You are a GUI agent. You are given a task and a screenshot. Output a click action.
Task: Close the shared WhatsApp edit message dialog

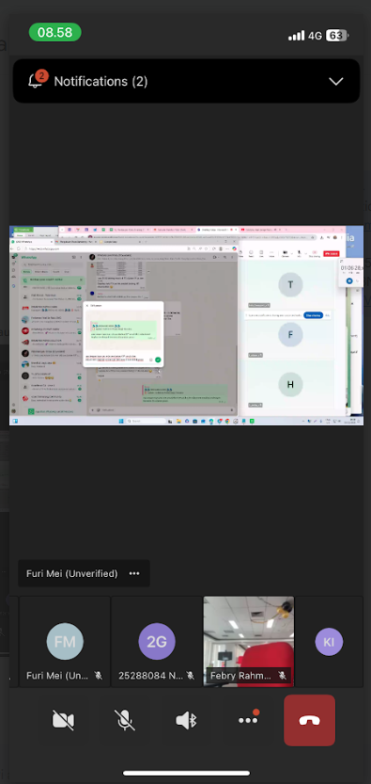(86, 305)
